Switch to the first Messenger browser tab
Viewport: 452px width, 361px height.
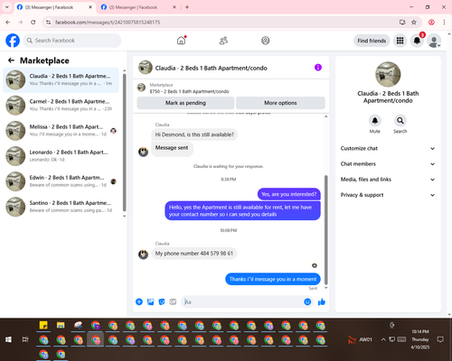tap(53, 7)
